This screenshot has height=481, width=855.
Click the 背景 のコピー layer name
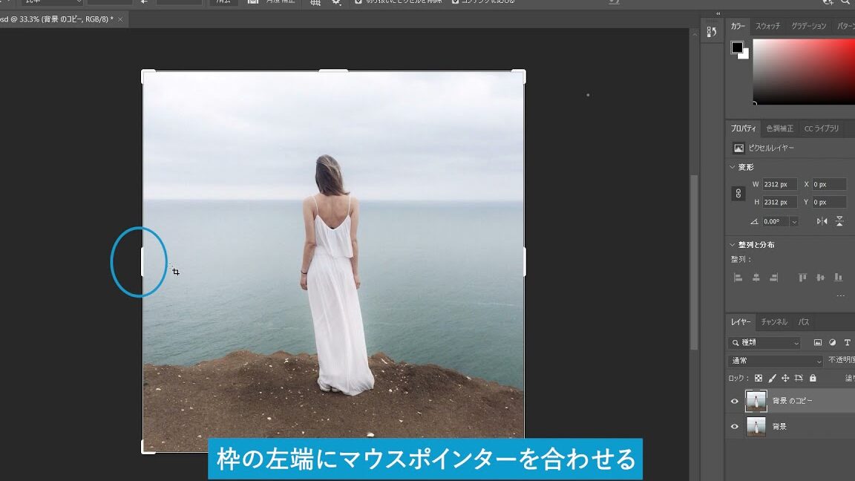(793, 401)
